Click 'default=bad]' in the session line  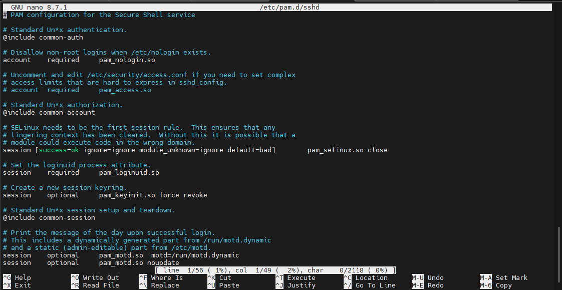click(x=251, y=150)
